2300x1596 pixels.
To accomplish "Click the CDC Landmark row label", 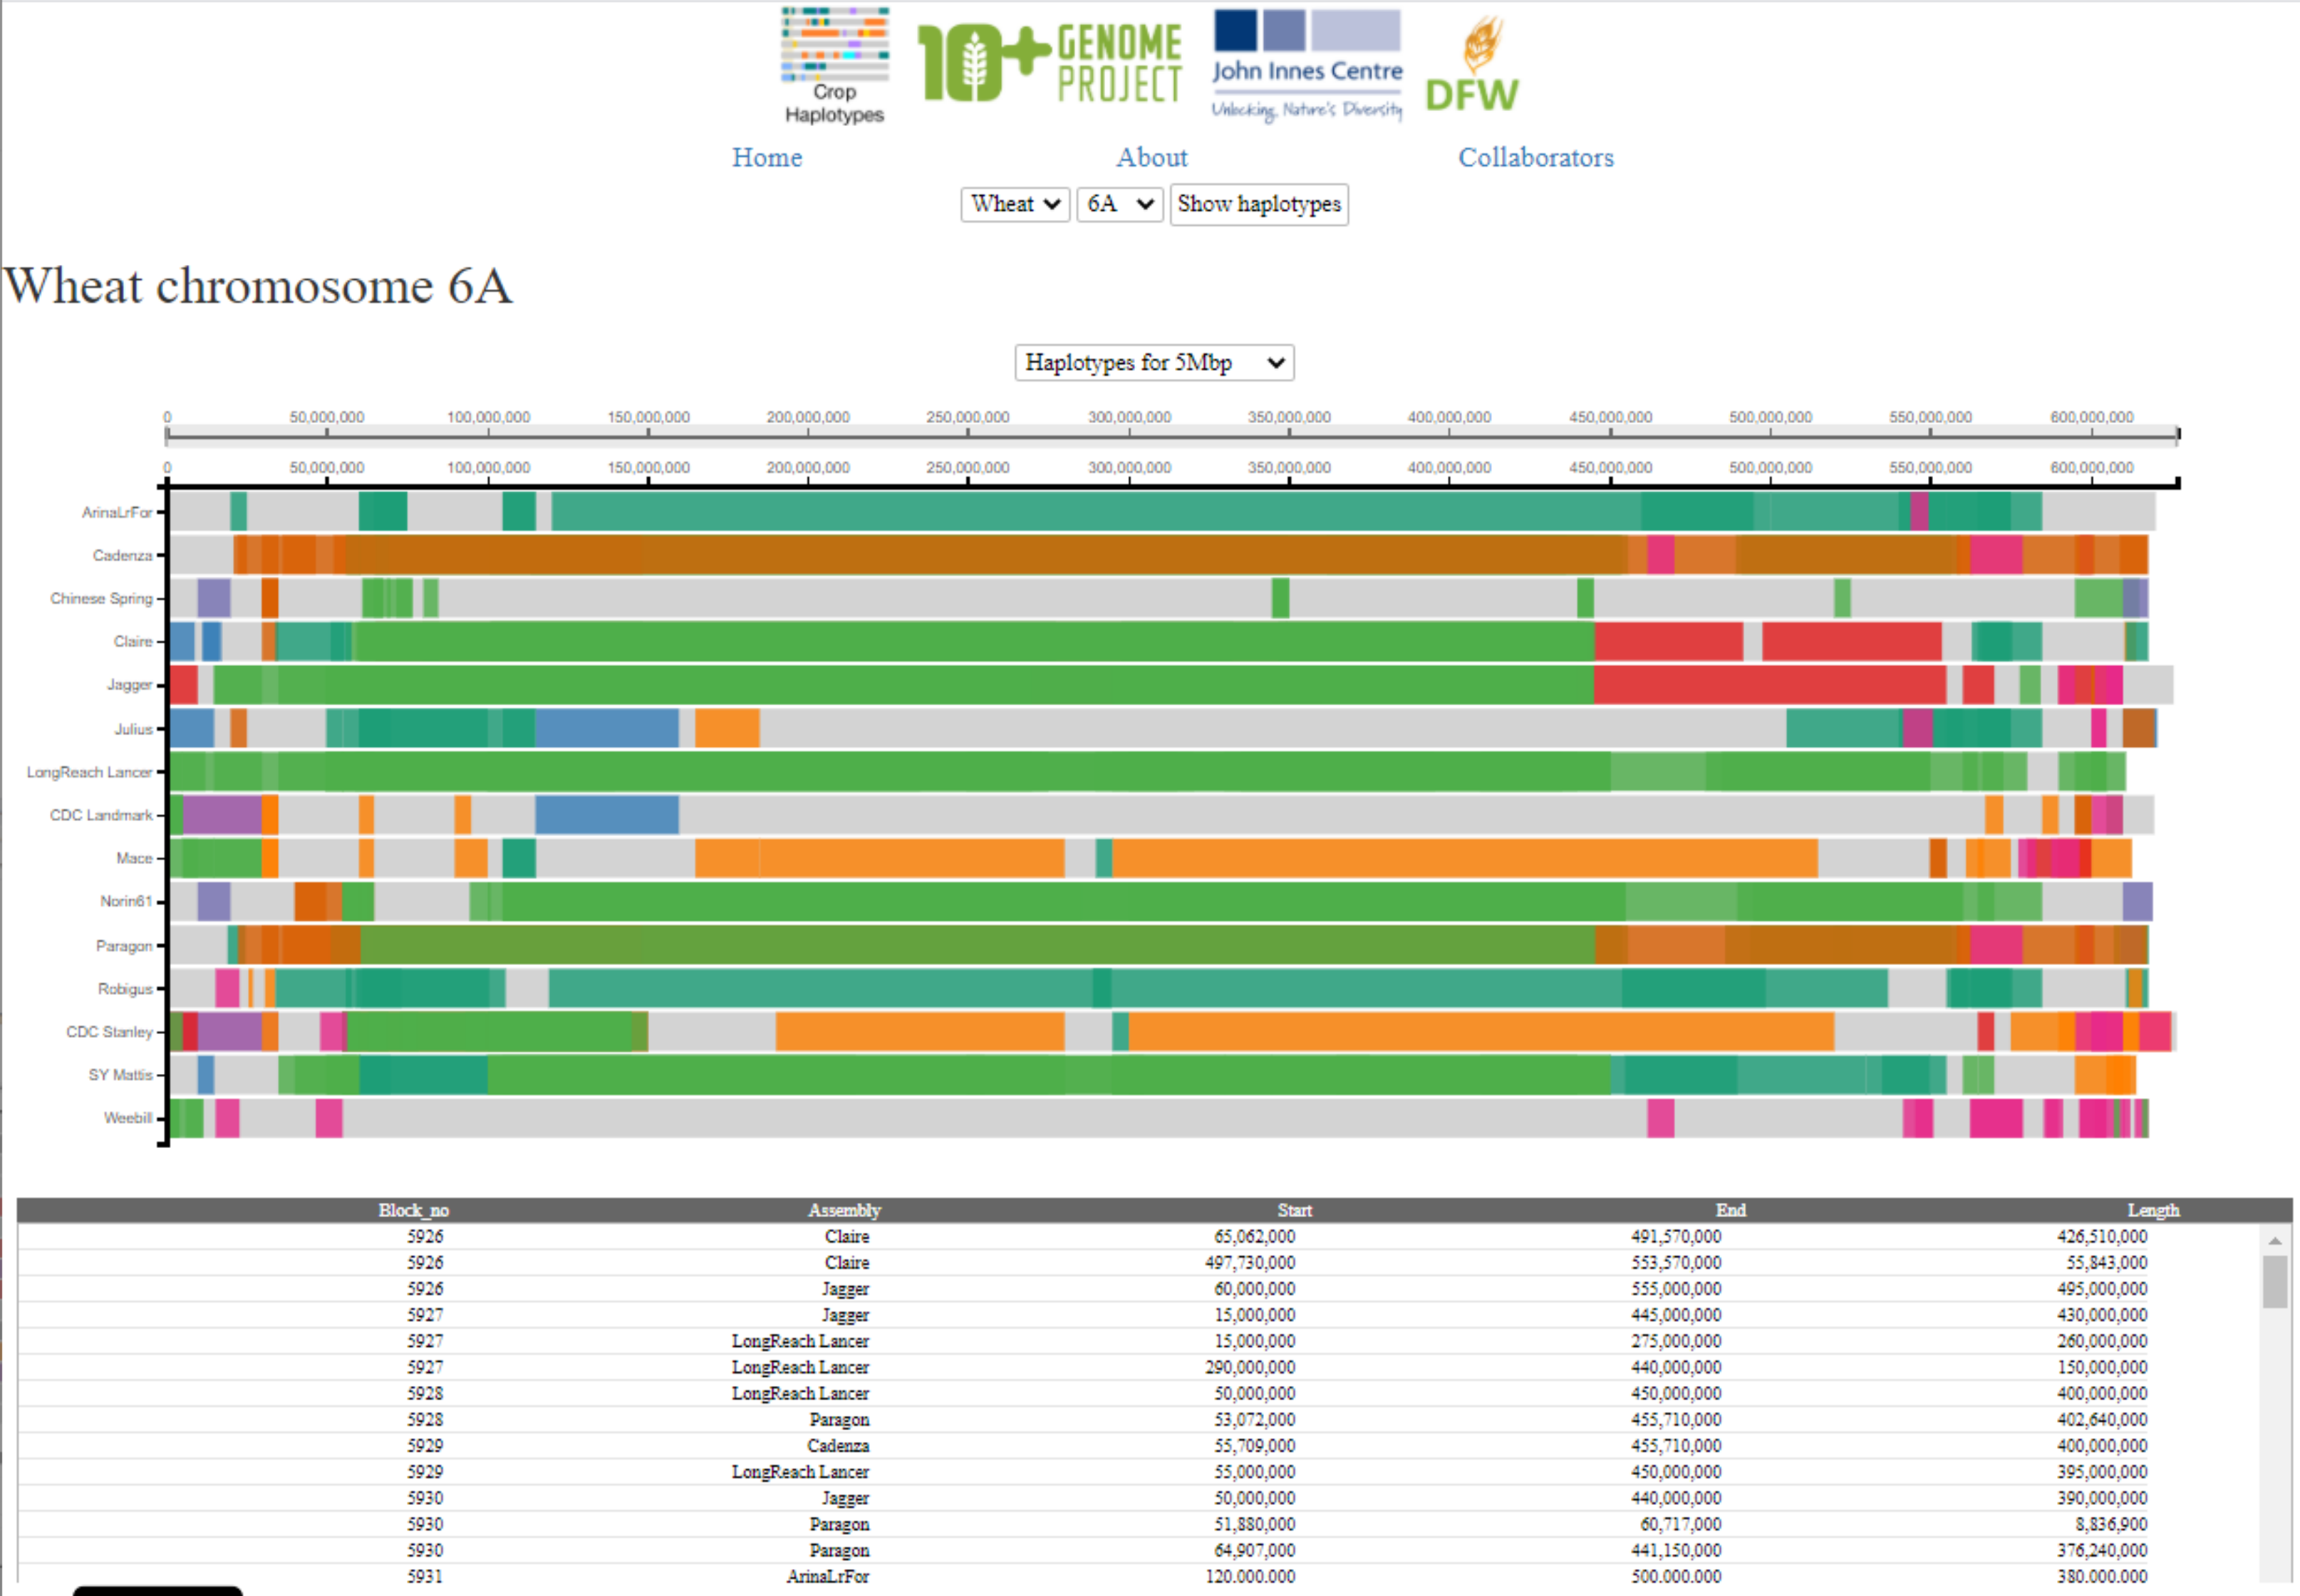I will pyautogui.click(x=101, y=815).
